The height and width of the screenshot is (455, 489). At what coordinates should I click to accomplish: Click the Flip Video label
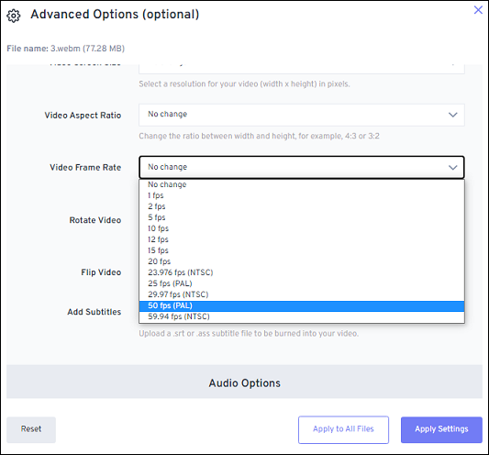point(101,272)
